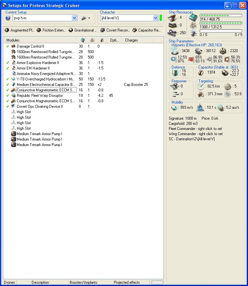Toggle the Armor EM Hardener II checkmark
This screenshot has width=248, height=286.
[7, 68]
